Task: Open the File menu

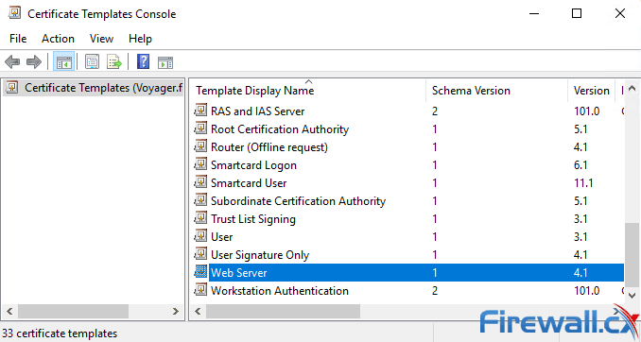Action: (18, 39)
